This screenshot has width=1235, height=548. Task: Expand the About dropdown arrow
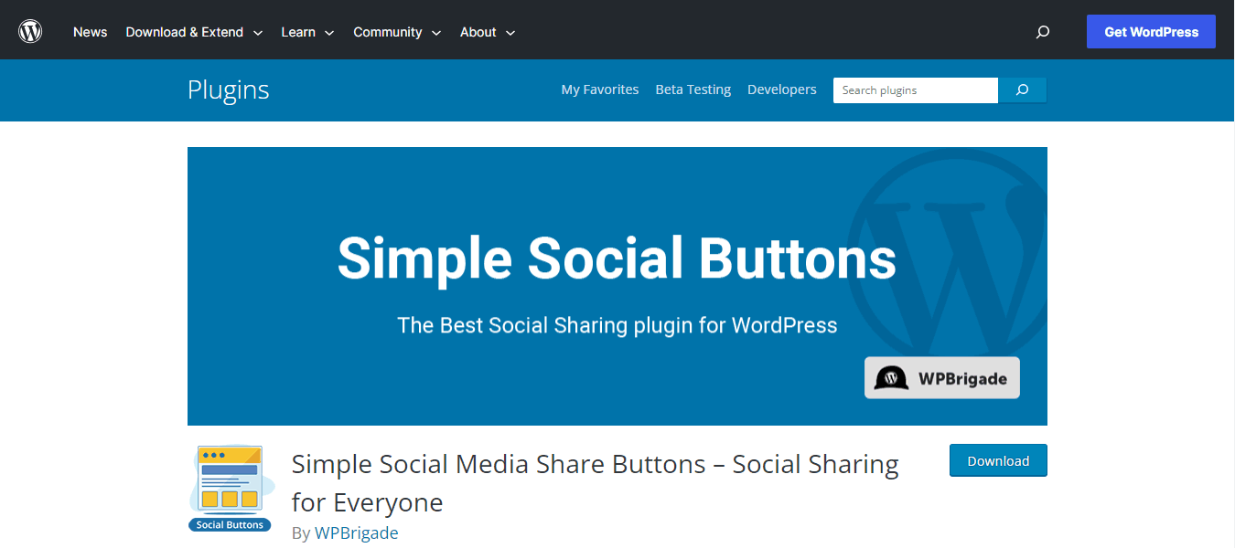(510, 33)
